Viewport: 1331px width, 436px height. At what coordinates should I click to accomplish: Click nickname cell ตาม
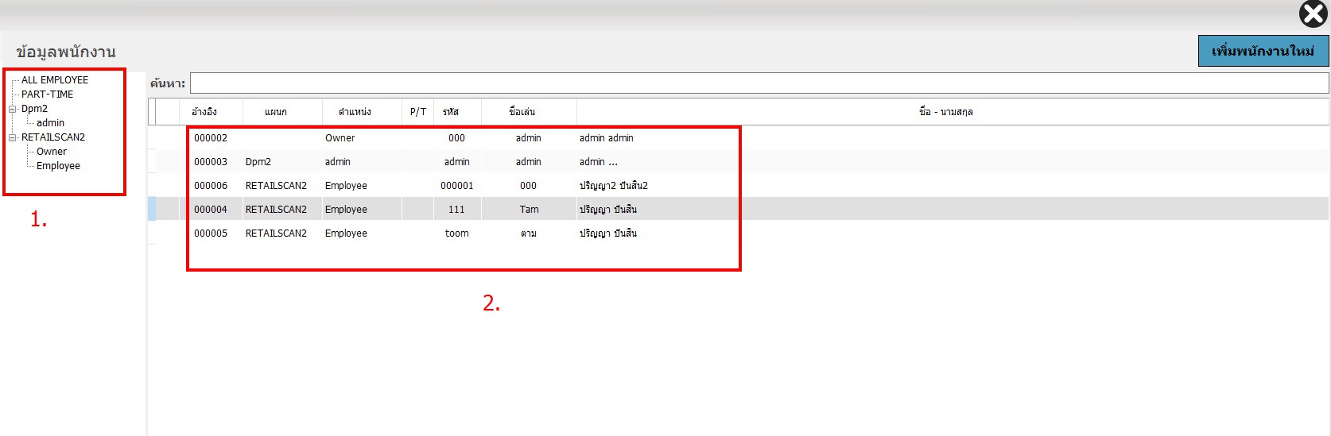pos(529,233)
